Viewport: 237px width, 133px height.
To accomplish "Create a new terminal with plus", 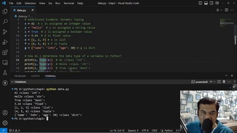I will pyautogui.click(x=211, y=82).
